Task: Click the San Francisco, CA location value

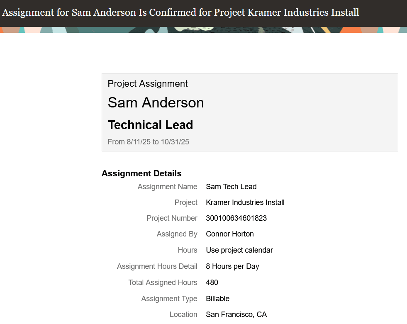Action: 236,314
